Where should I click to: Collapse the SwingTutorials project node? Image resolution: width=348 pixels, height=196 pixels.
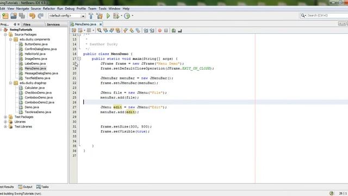pos(1,29)
